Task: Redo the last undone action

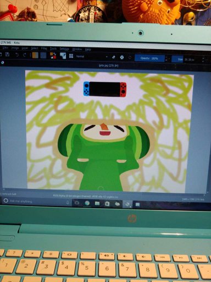Action: (x=25, y=55)
